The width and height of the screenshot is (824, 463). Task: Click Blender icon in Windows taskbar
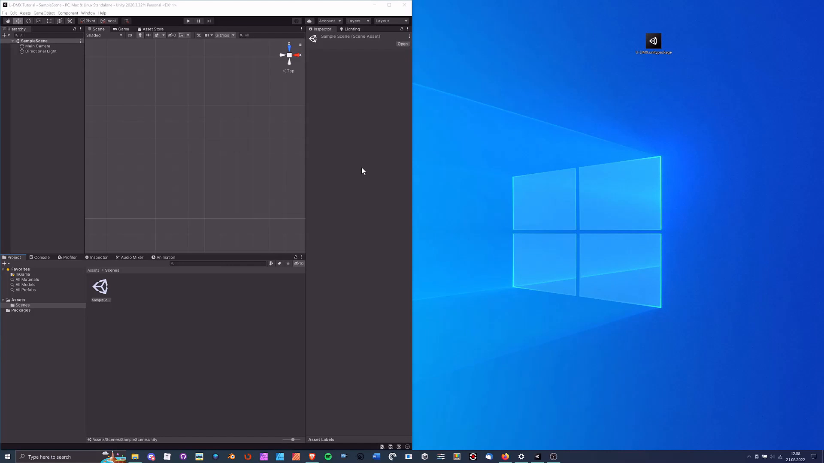coord(231,457)
